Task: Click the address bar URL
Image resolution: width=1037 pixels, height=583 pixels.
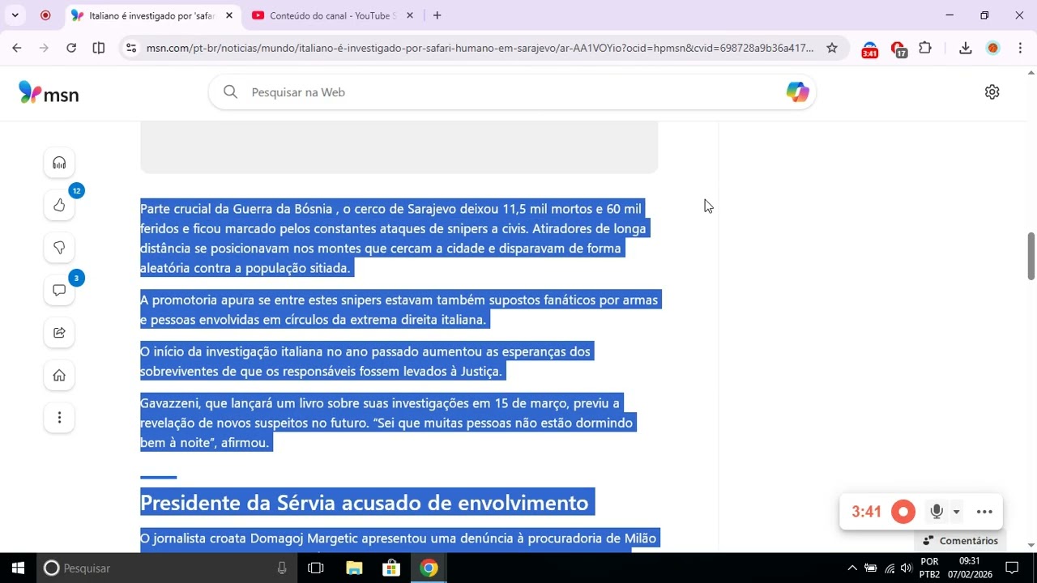Action: (x=480, y=48)
